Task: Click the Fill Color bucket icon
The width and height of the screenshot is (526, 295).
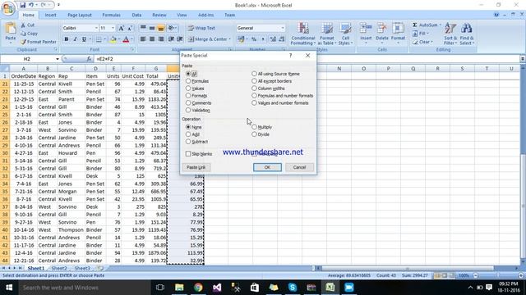Action: point(113,39)
